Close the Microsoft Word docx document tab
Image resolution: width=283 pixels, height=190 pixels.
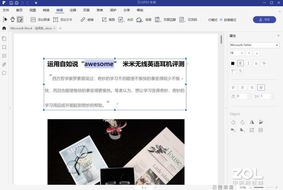[54, 28]
